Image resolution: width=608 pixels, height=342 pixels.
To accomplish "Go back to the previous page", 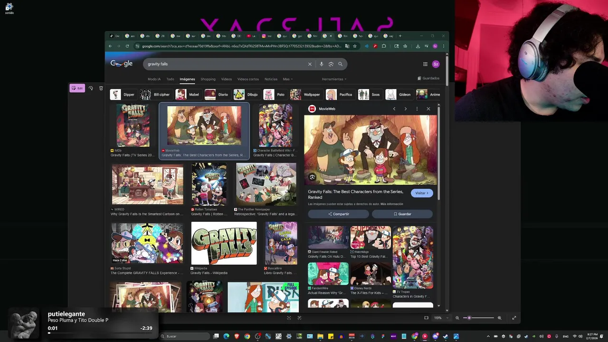I will 110,46.
